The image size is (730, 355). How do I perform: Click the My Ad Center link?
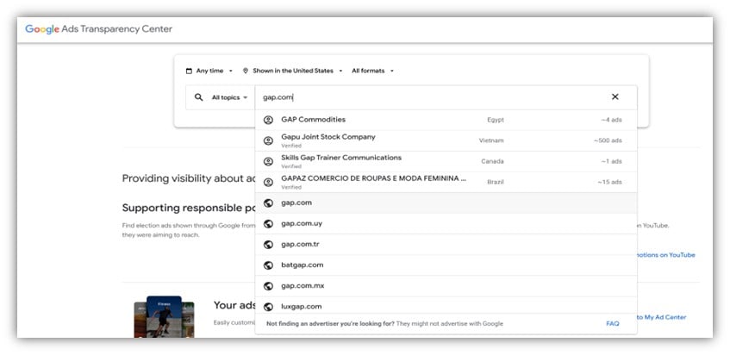(x=662, y=317)
